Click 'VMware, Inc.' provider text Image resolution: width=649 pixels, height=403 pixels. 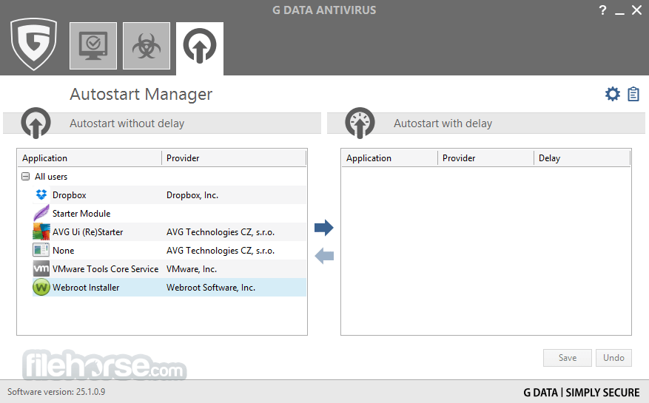coord(192,269)
